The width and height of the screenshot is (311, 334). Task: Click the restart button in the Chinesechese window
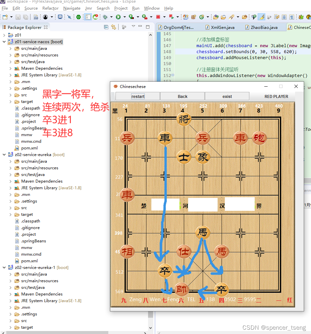(137, 96)
